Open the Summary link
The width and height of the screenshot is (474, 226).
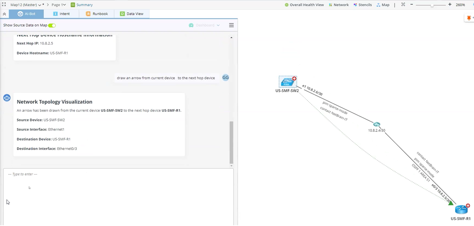pos(82,5)
